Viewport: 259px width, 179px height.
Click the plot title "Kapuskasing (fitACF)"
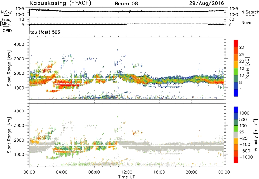coord(60,3)
